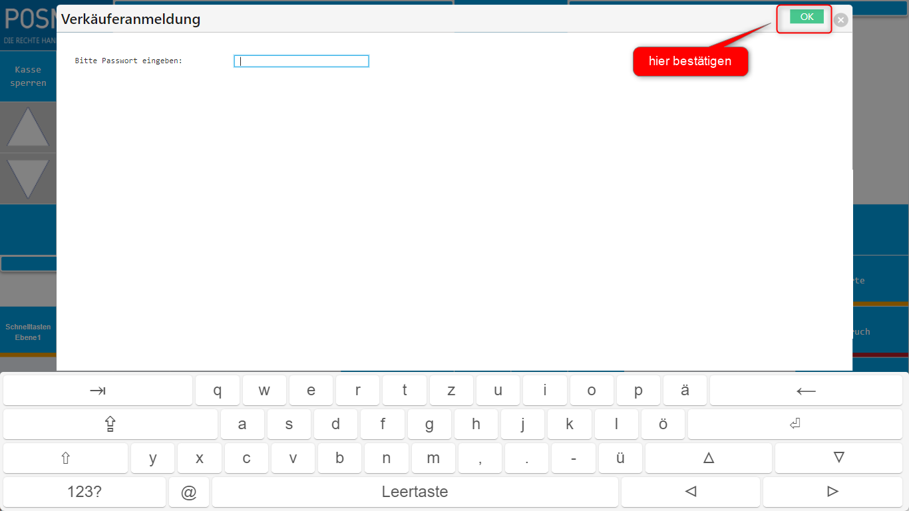Switch keyboard to 123? numeric layout
This screenshot has height=511, width=909.
85,492
